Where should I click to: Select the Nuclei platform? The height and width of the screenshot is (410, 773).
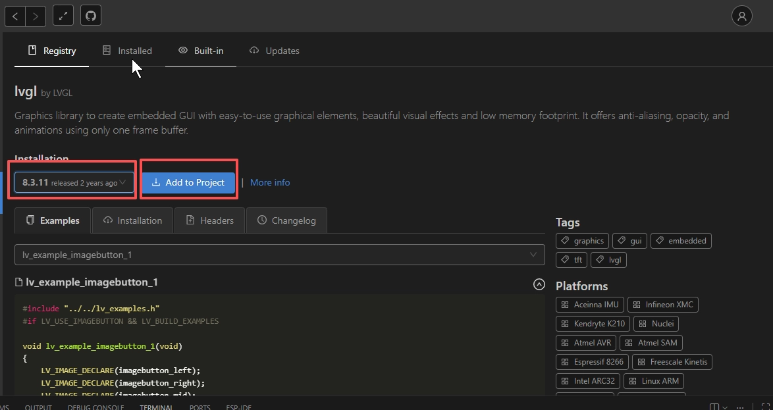coord(656,324)
